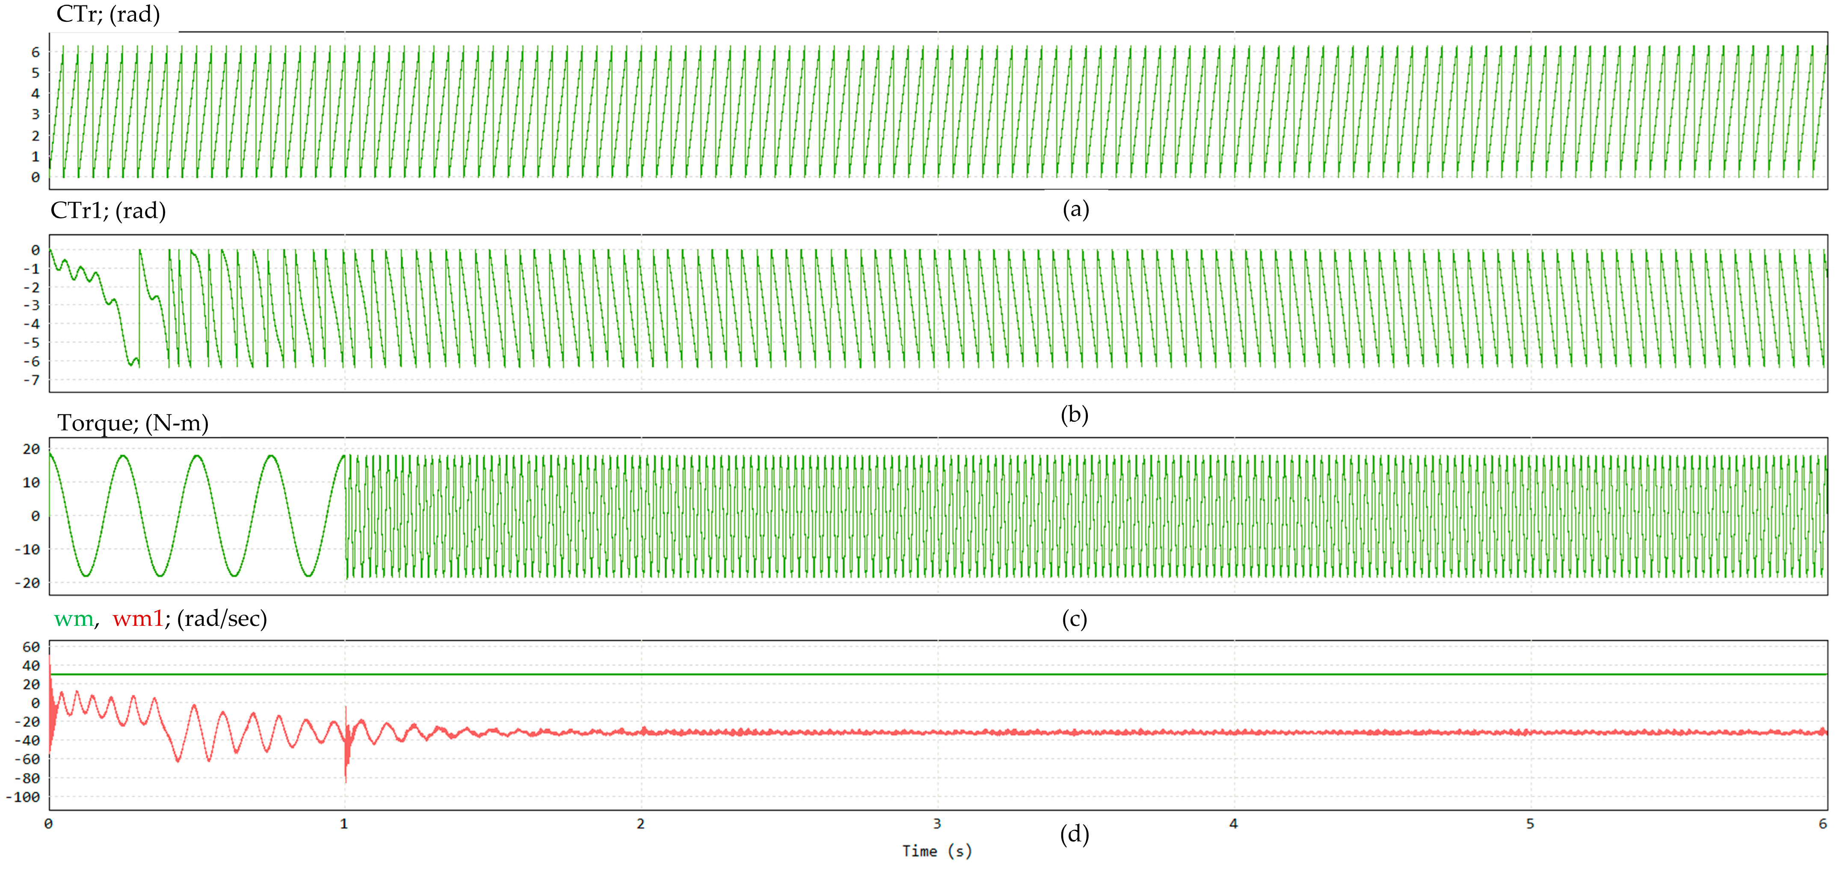
Task: Click the CTr1; (rad) plot title
Action: (108, 210)
